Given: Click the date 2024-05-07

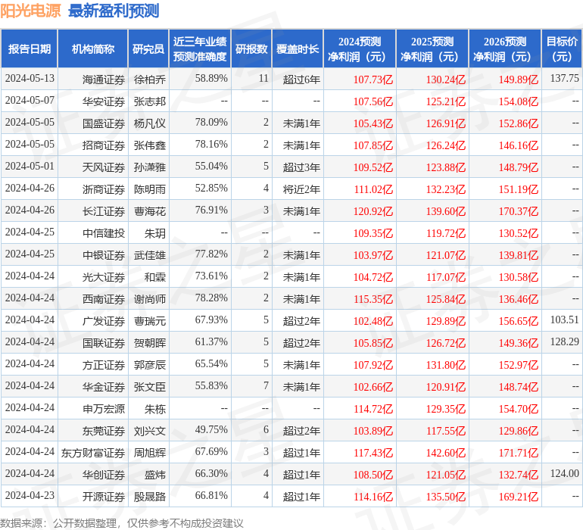Looking at the screenshot, I should coord(30,100).
